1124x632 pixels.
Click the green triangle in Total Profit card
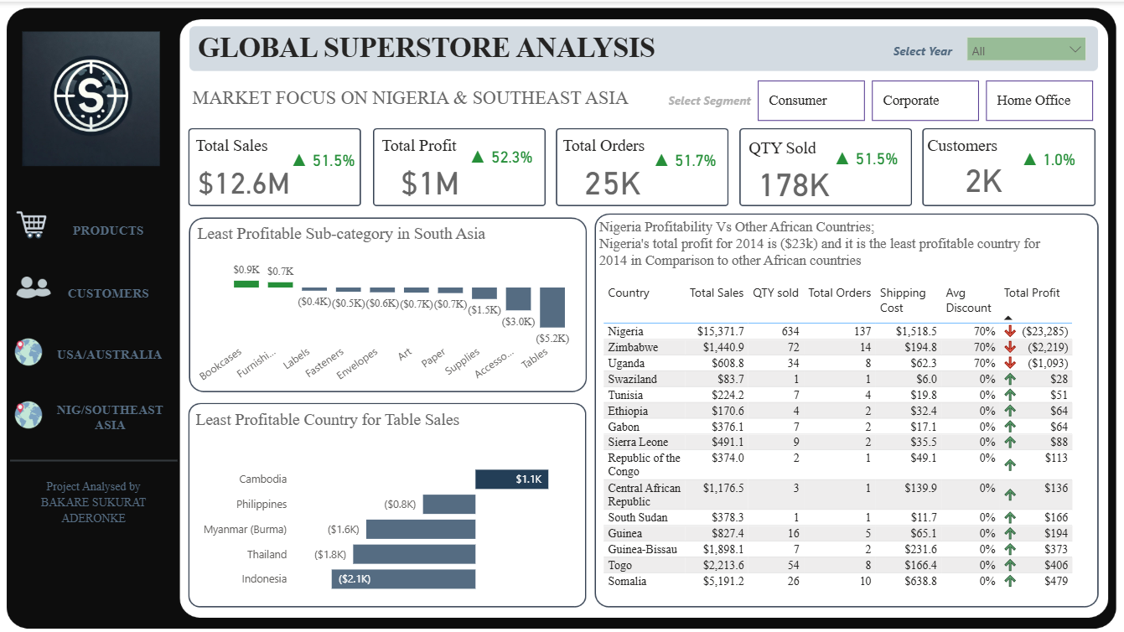pyautogui.click(x=478, y=157)
